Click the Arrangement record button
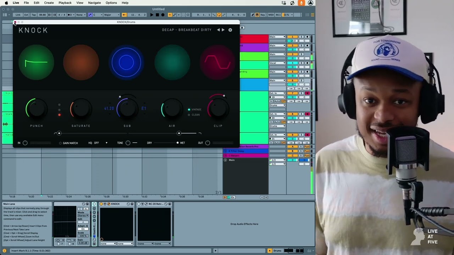454x255 pixels. (163, 15)
